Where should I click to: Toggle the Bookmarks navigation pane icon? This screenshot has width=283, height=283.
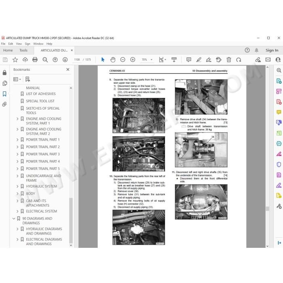coord(4,94)
